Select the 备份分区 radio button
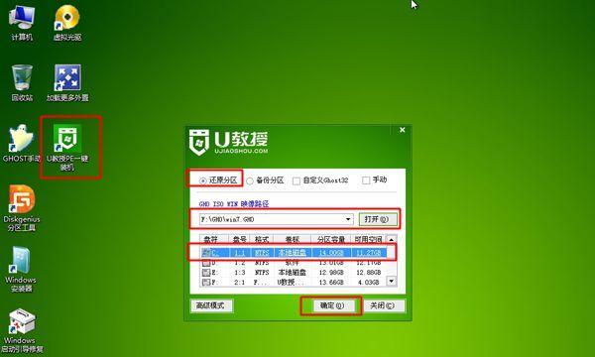 [x=250, y=180]
